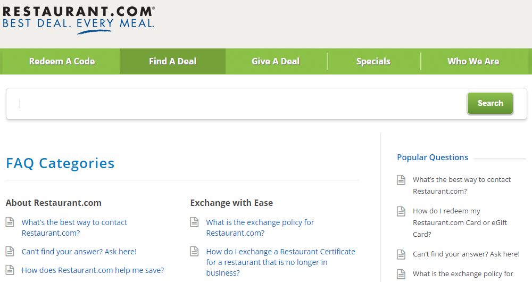This screenshot has width=532, height=282.
Task: Open the Find A Deal tab
Action: pos(173,61)
